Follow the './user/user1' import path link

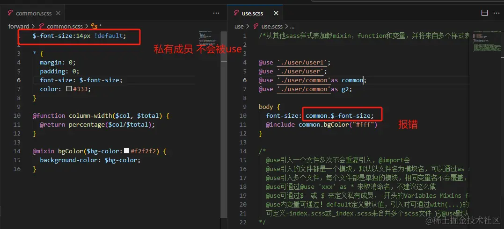(x=302, y=62)
